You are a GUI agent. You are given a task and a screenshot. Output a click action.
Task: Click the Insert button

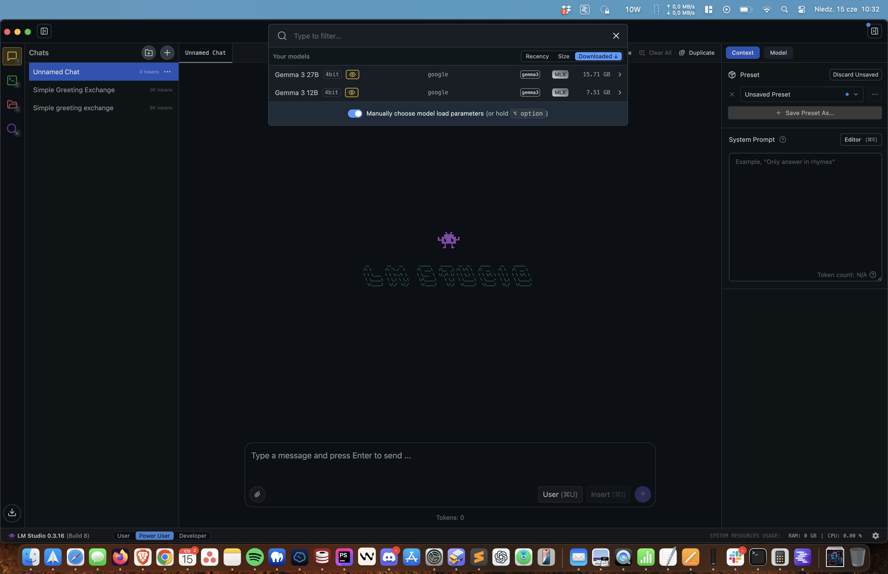pyautogui.click(x=608, y=494)
